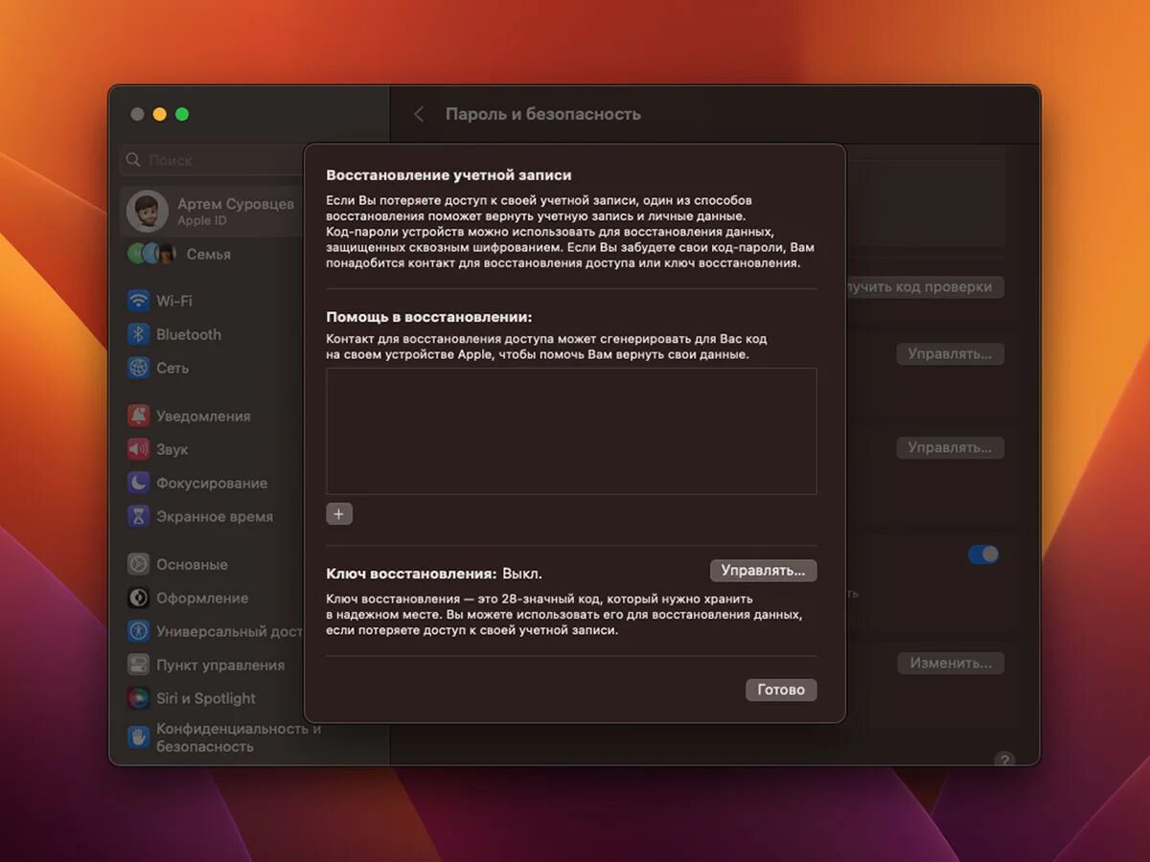Click the help question mark icon
The image size is (1150, 862).
point(1004,760)
